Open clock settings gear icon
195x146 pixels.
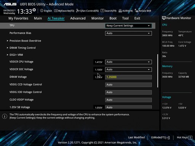point(34,10)
